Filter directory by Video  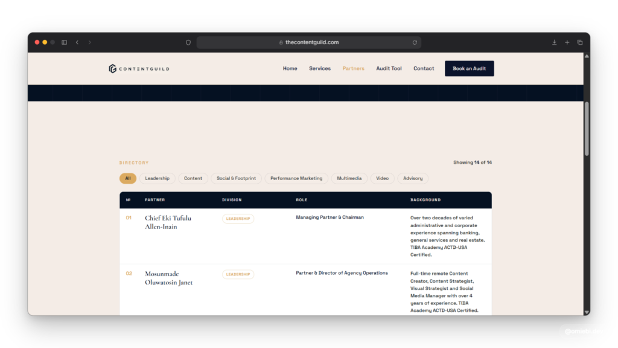(x=382, y=178)
